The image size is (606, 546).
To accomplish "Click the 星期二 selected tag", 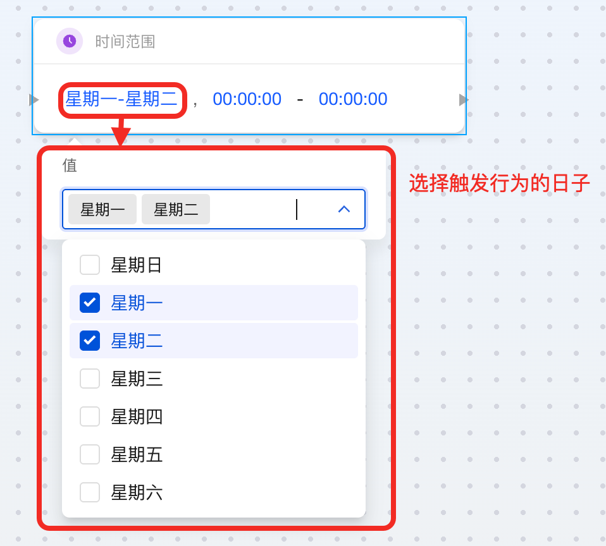I will pos(176,209).
